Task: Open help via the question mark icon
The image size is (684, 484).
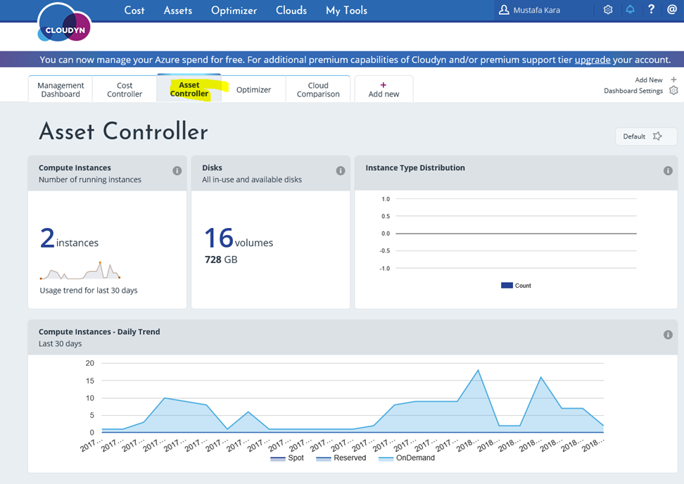Action: (652, 9)
